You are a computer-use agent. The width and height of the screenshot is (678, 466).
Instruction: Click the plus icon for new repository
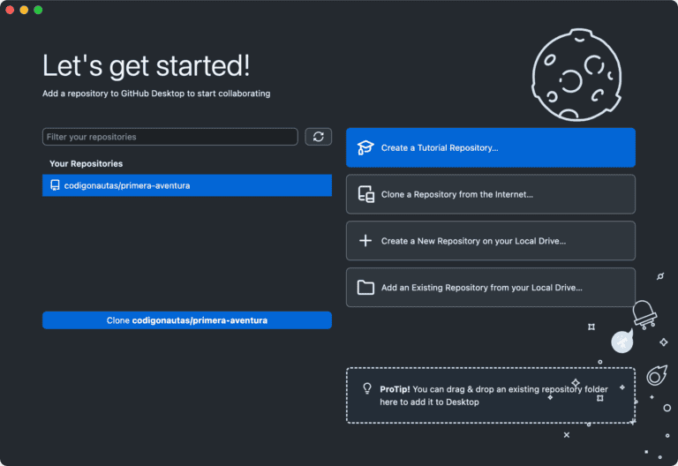pyautogui.click(x=365, y=241)
